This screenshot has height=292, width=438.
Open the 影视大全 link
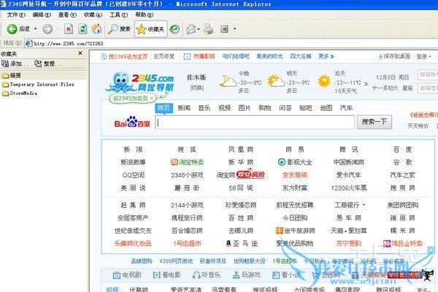[x=295, y=162]
